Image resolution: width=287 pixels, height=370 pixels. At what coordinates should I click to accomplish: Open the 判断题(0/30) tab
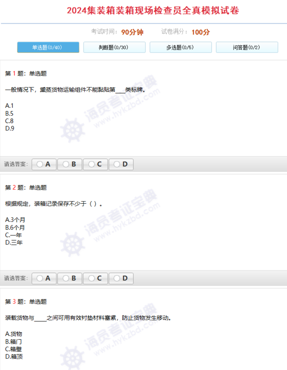click(114, 47)
